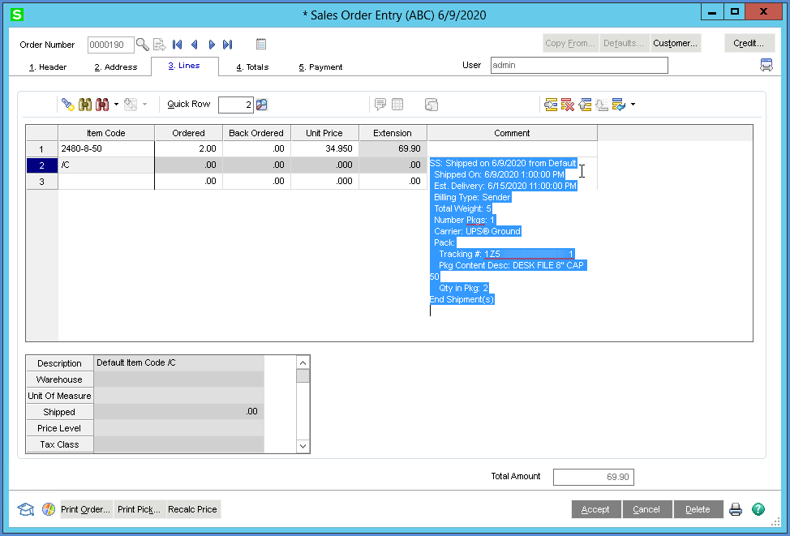Click the copy rows icon
Viewport: 790px width, 536px height.
click(x=431, y=105)
